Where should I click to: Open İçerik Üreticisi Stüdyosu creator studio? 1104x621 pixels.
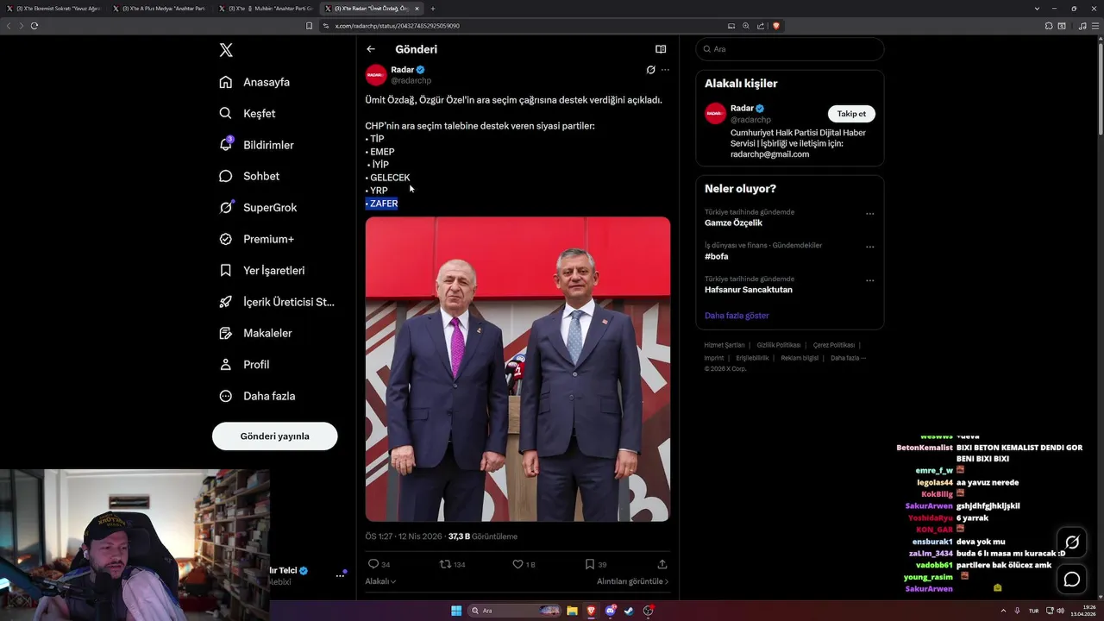[x=277, y=302]
